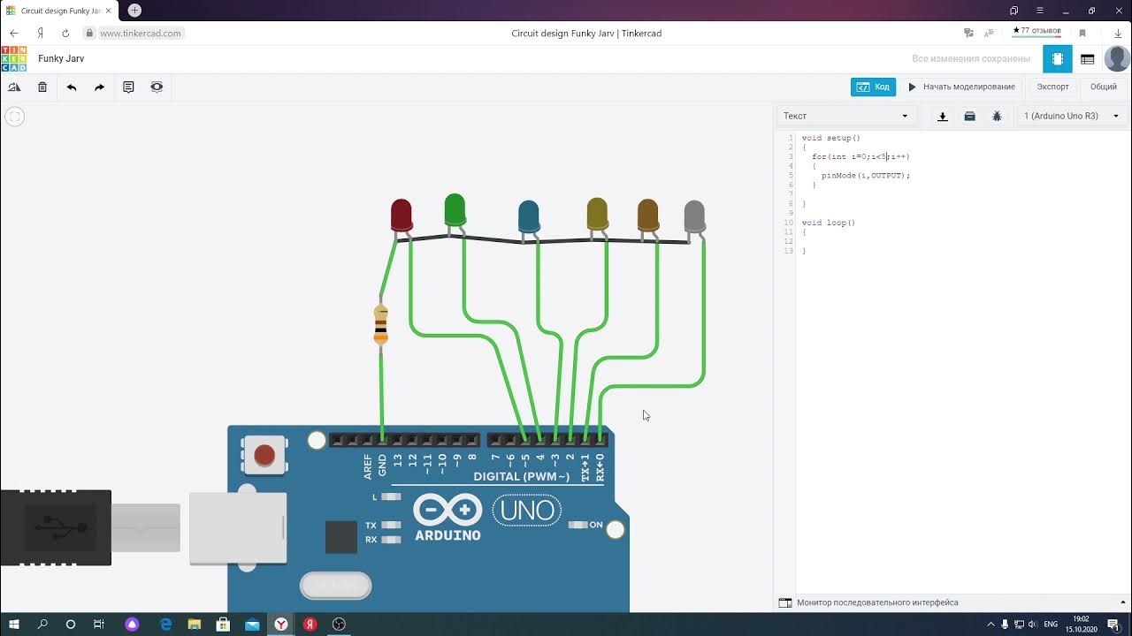Toggle visibility of notes eye icon
The height and width of the screenshot is (636, 1132).
[x=157, y=87]
